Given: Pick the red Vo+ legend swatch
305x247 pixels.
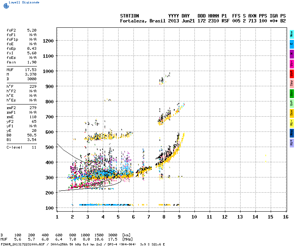Looking at the screenshot, I should (292, 73).
